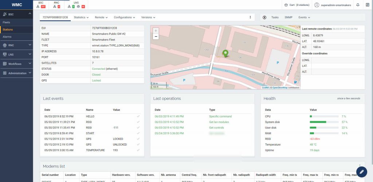Open the Get lan modules operation
This screenshot has height=182, width=373.
point(219,122)
